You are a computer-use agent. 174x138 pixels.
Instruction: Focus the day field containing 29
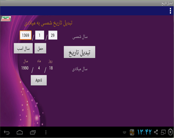[x=53, y=35]
